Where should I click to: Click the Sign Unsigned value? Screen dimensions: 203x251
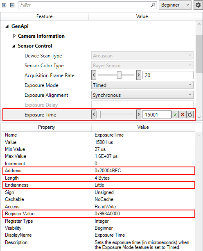[104, 192]
